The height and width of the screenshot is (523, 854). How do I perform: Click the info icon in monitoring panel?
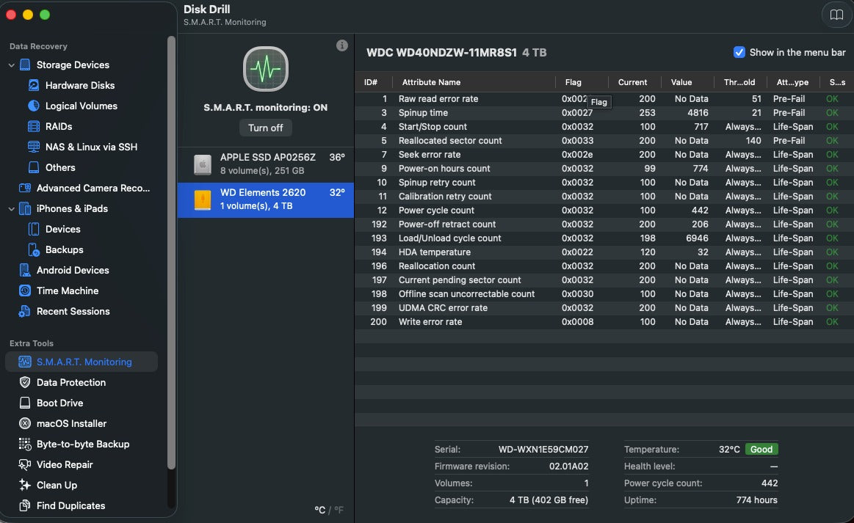point(342,45)
